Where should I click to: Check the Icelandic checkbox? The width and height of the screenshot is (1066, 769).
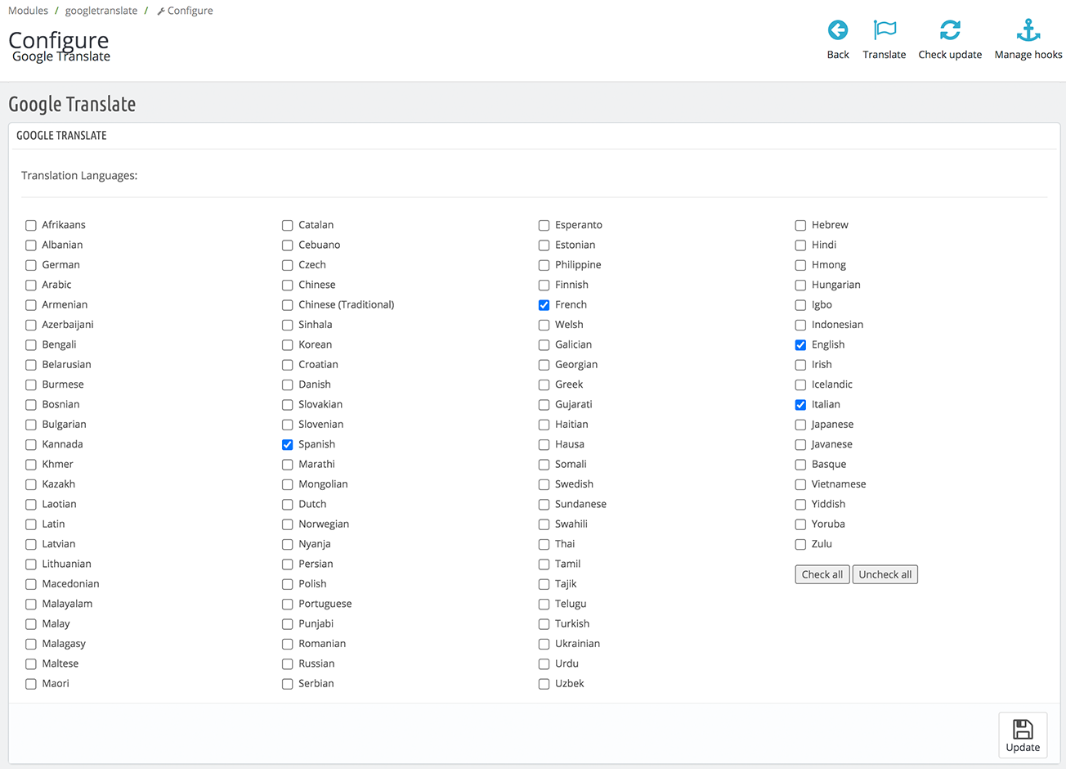pyautogui.click(x=801, y=385)
